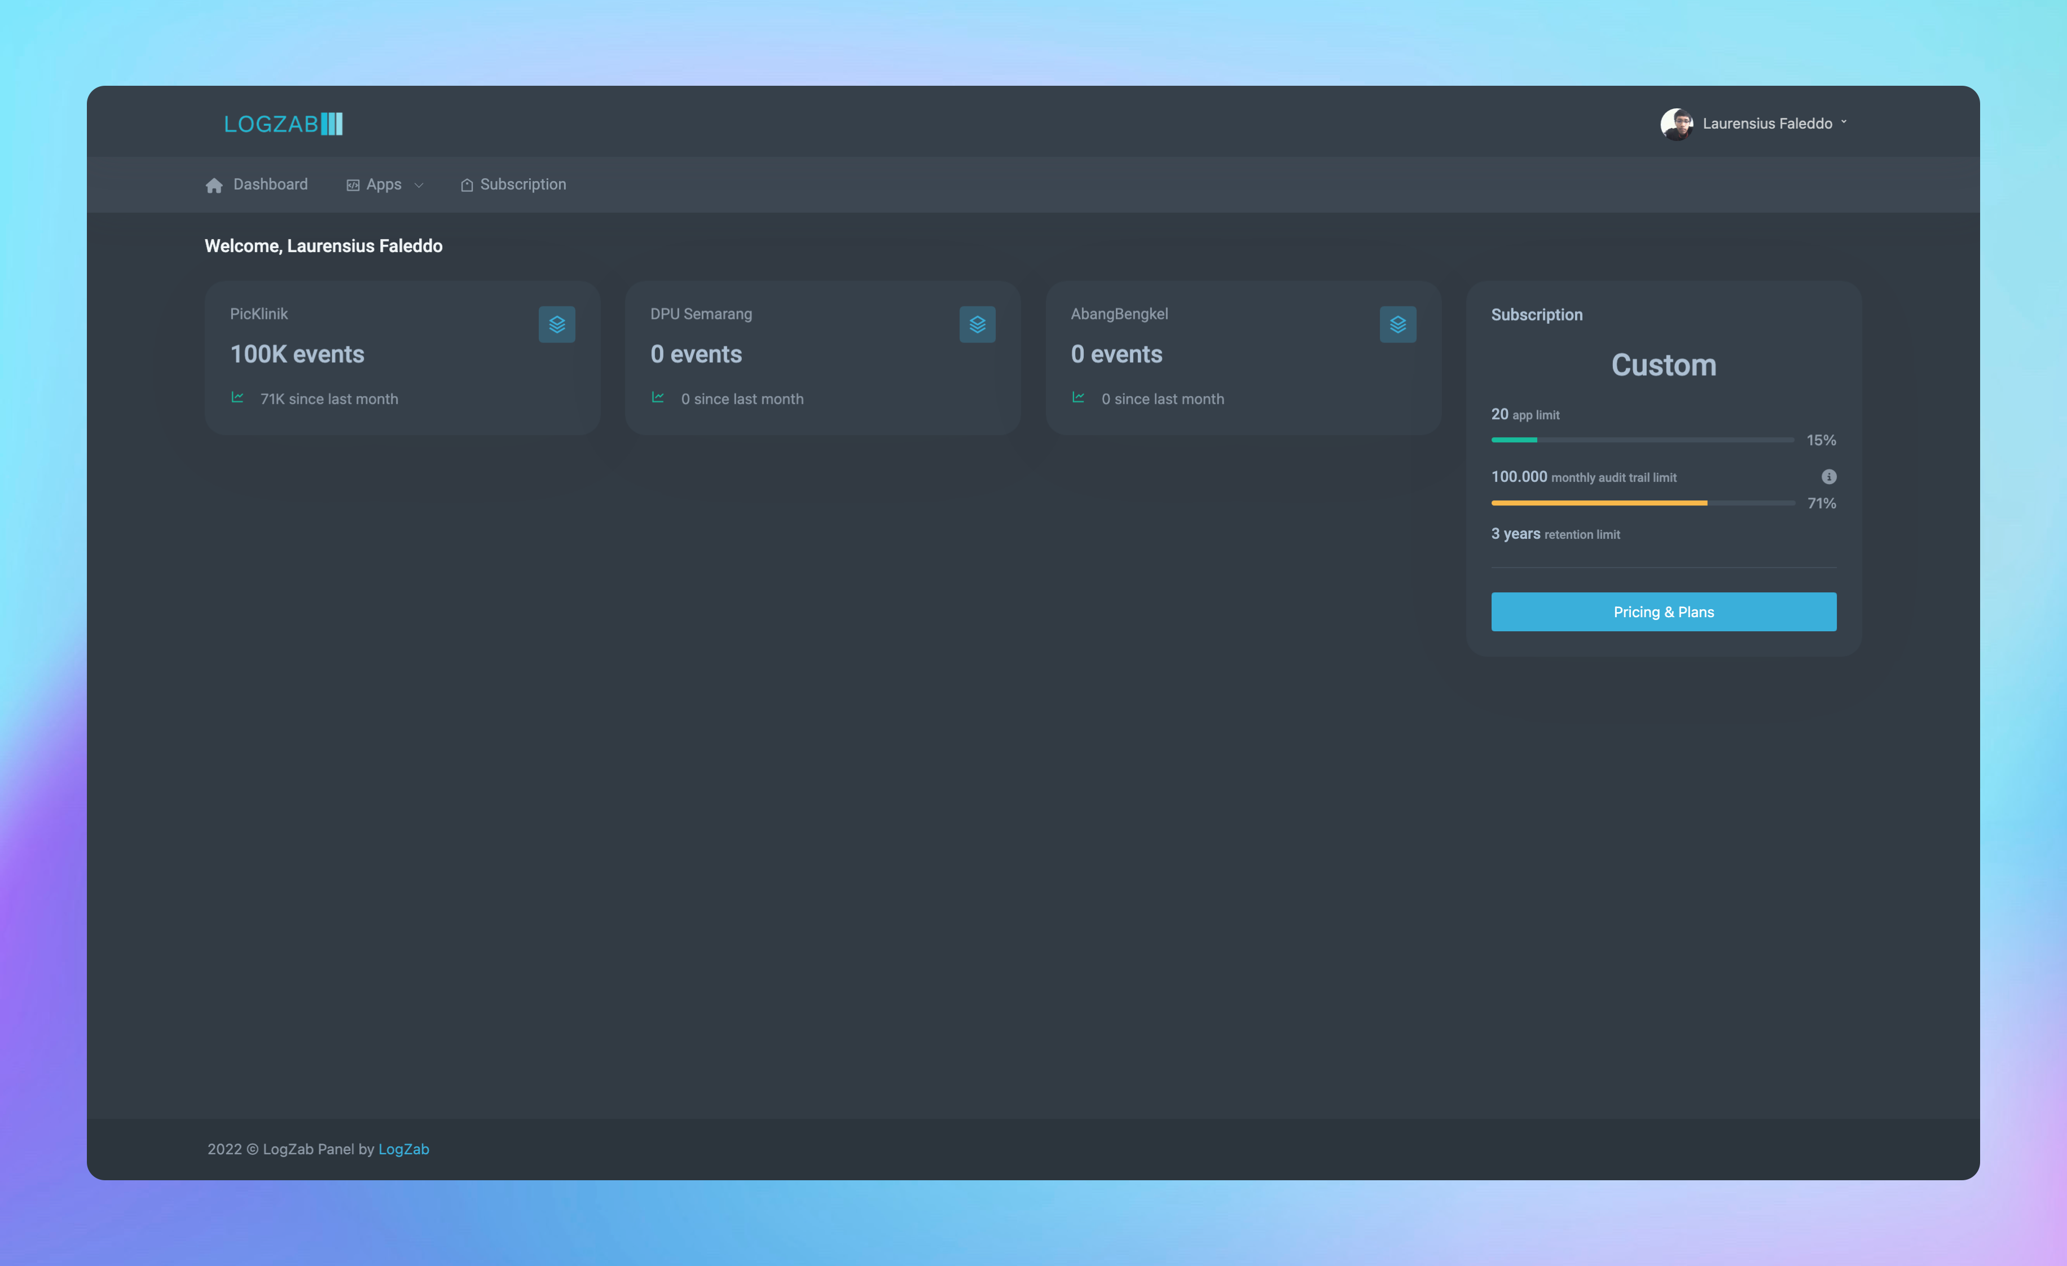The image size is (2067, 1266).
Task: Click the app limit progress bar
Action: pyautogui.click(x=1643, y=439)
